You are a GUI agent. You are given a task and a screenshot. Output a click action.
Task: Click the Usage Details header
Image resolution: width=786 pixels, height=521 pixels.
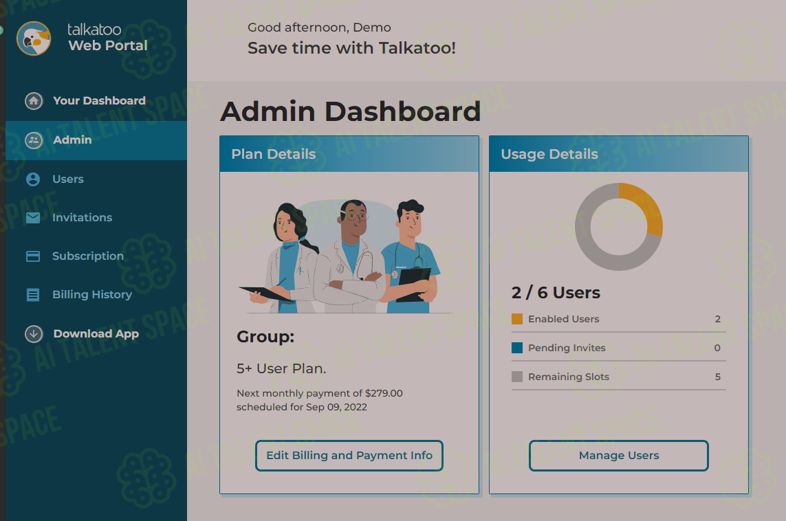pyautogui.click(x=619, y=154)
